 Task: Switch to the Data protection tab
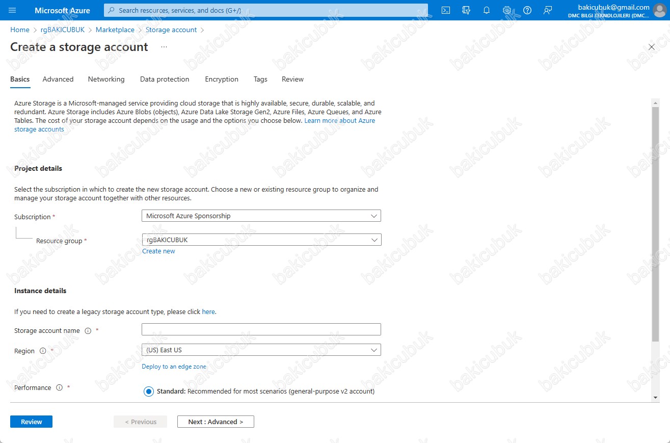[x=165, y=79]
